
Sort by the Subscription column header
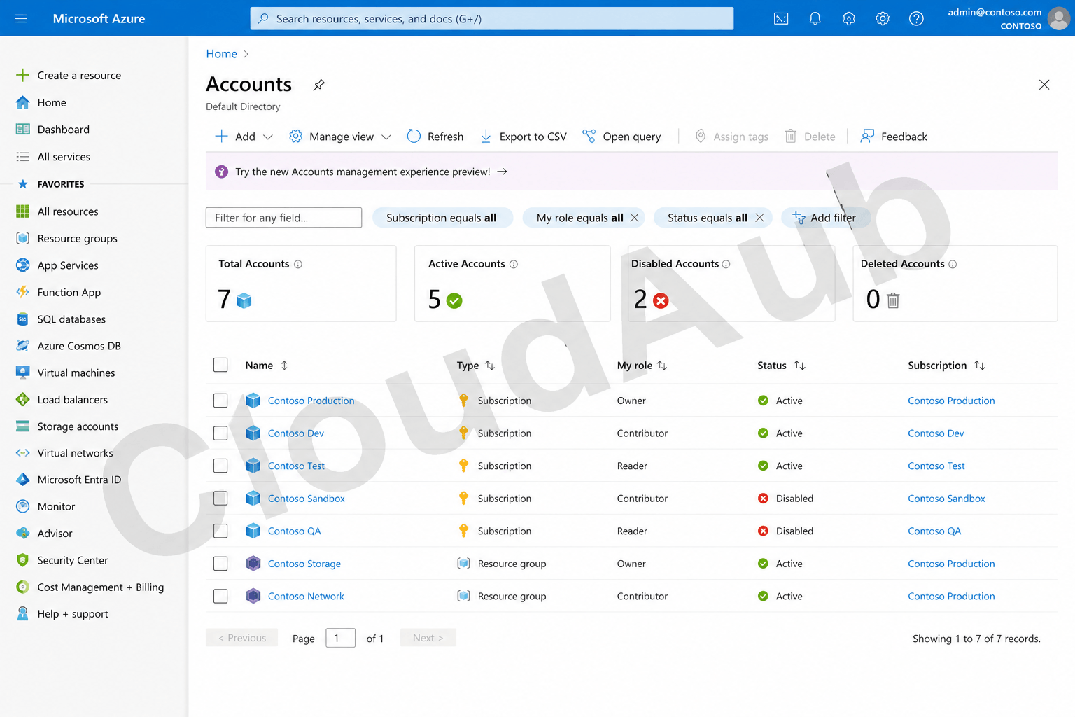tap(946, 366)
